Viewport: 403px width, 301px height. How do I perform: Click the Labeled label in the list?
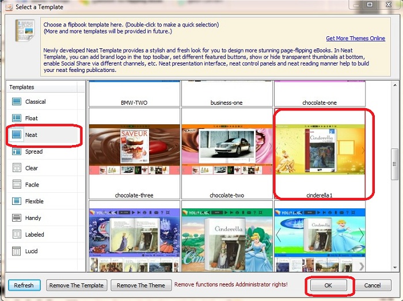(35, 234)
